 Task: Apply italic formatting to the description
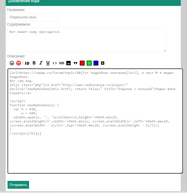tap(41, 63)
